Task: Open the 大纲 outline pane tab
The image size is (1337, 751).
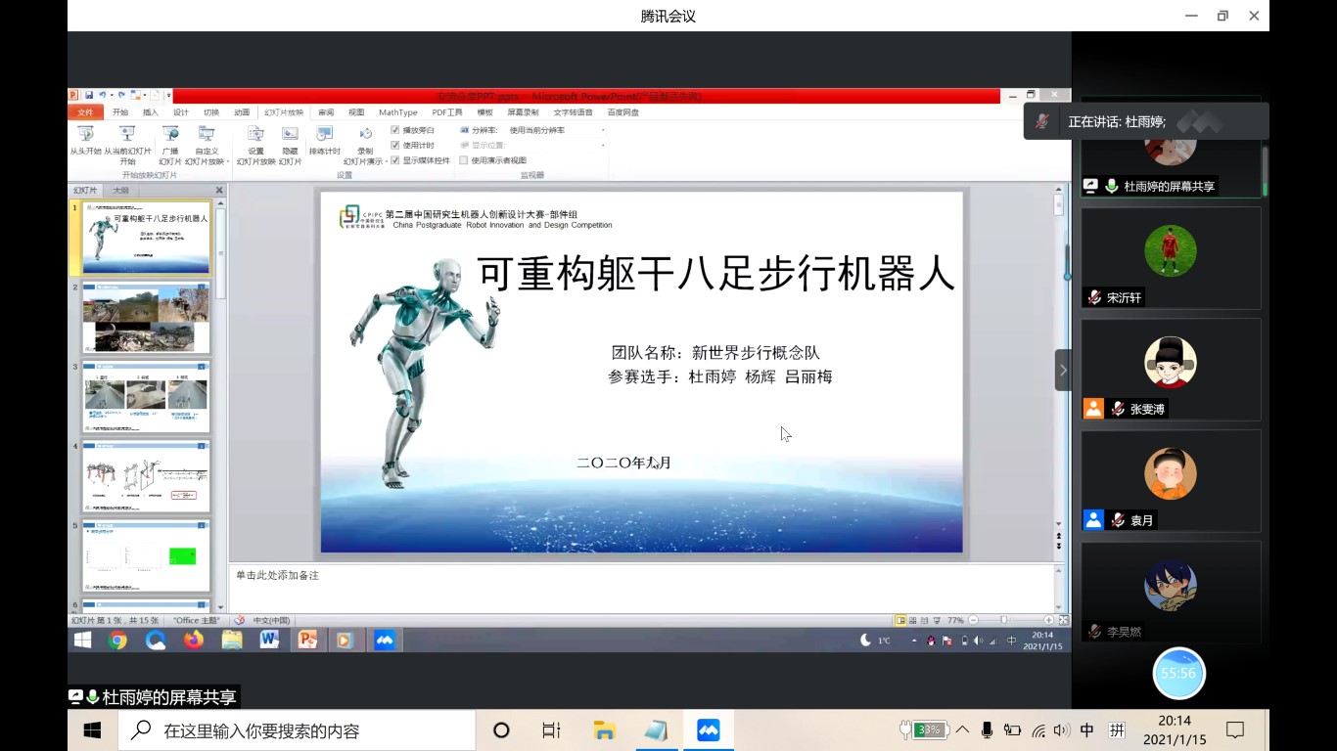Action: point(120,191)
